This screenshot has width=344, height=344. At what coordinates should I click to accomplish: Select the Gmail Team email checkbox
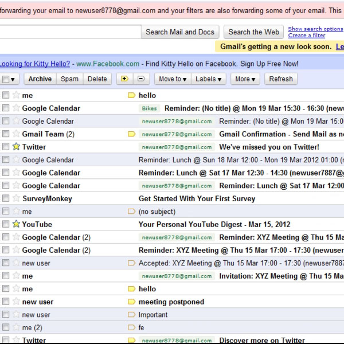6,134
